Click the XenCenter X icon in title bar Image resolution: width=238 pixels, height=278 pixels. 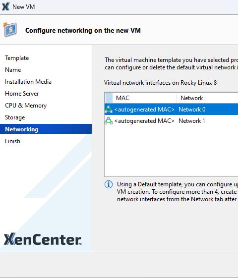pos(5,7)
